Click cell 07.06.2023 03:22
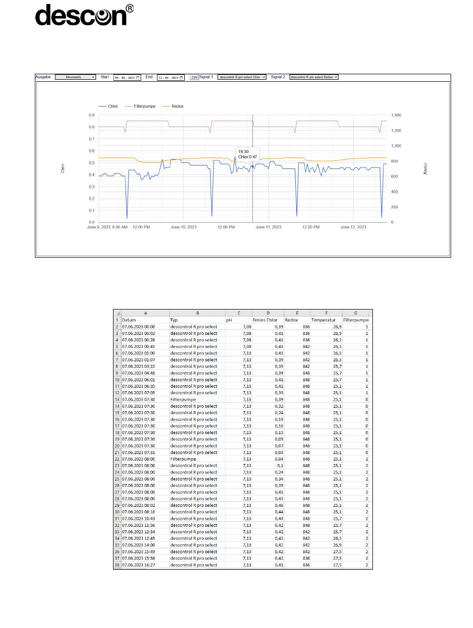The image size is (473, 628). (x=145, y=366)
